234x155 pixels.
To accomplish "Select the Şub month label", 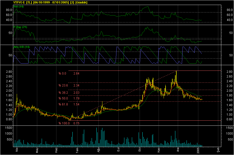I will (218, 150).
